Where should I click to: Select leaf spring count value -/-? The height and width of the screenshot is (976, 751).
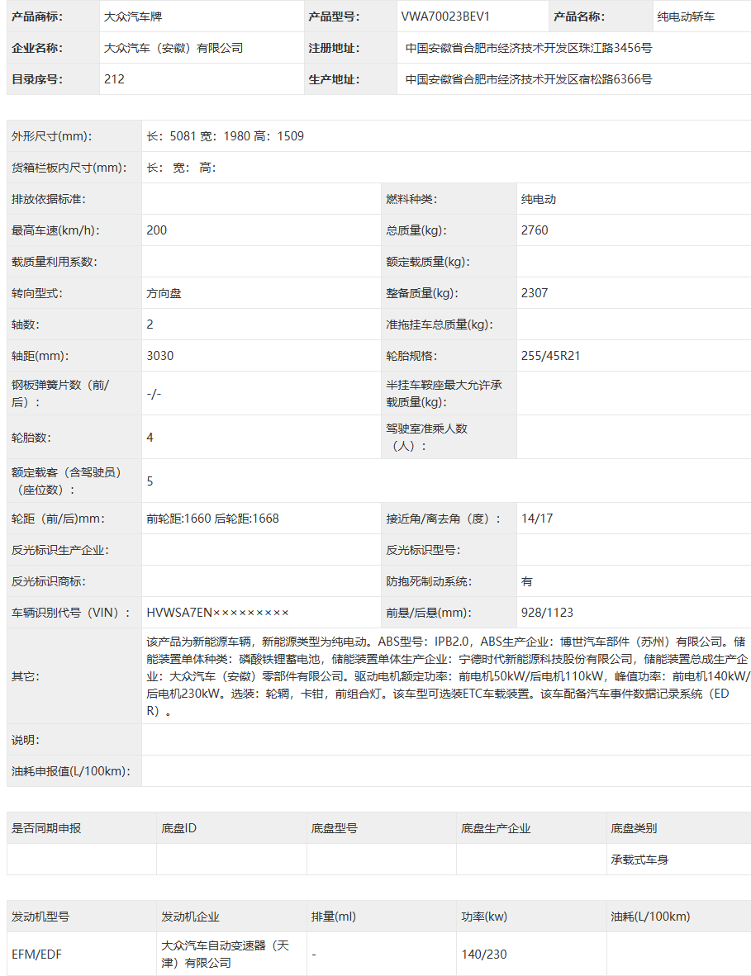tap(154, 393)
